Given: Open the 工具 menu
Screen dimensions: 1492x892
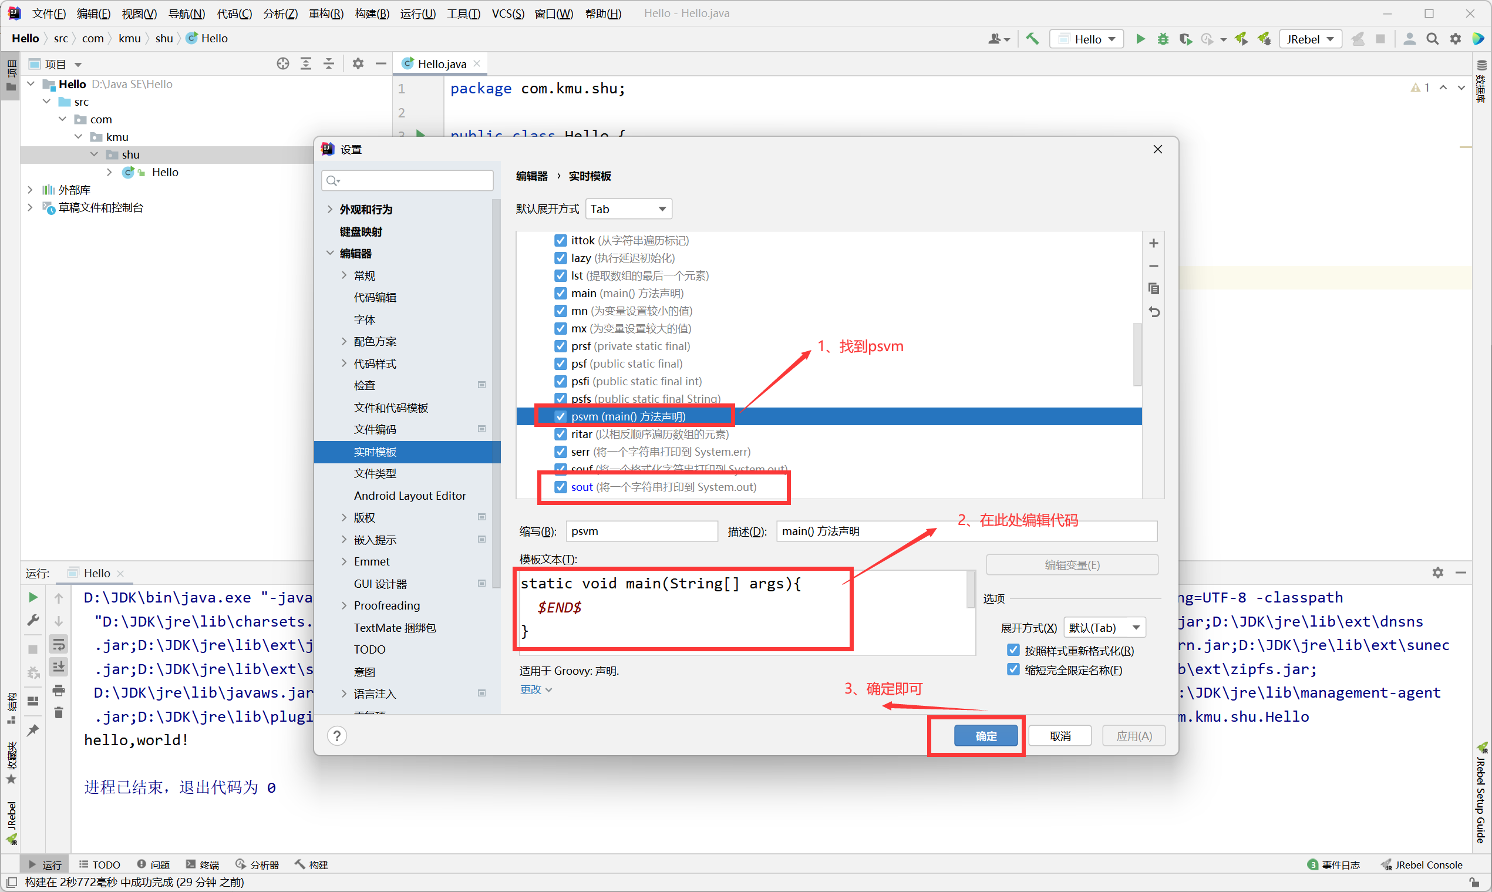Looking at the screenshot, I should [463, 14].
